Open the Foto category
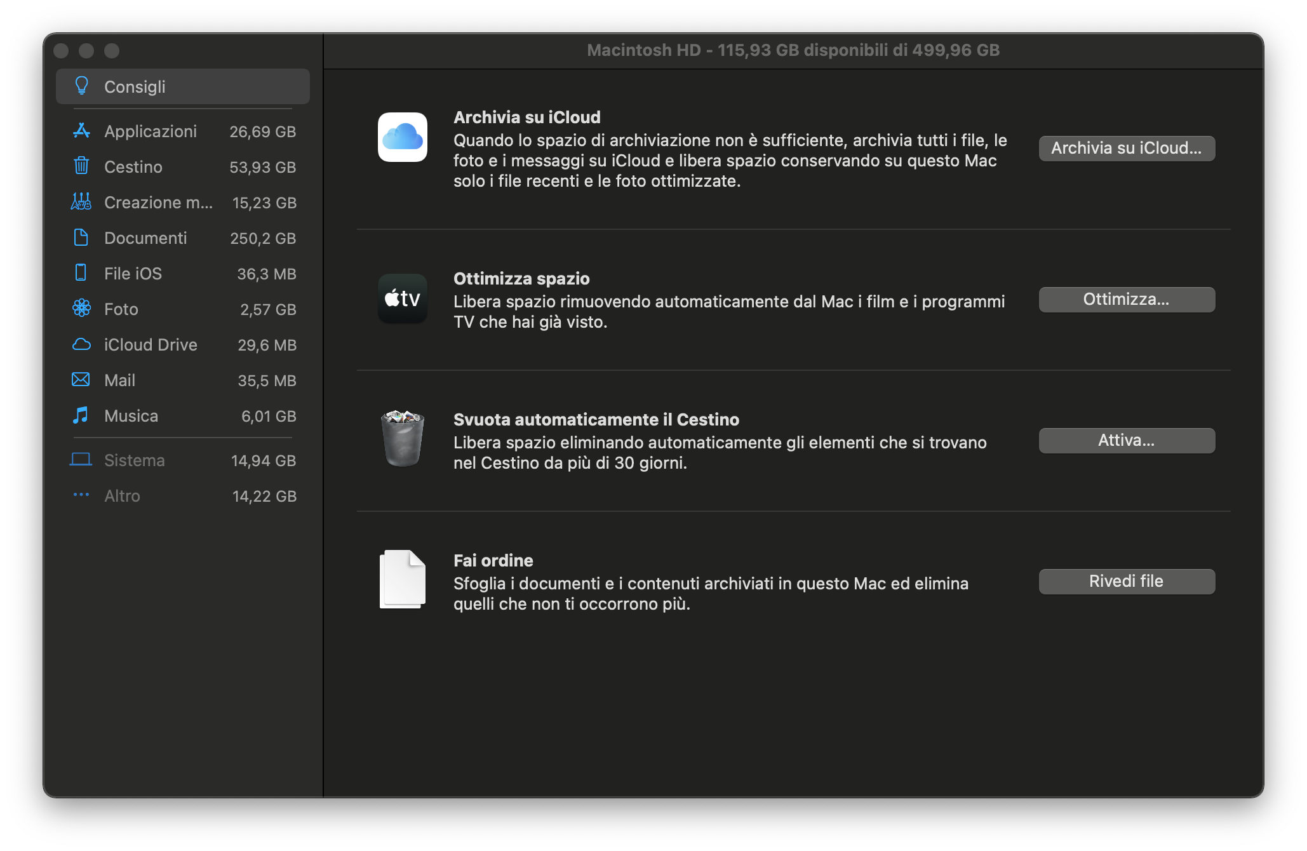The width and height of the screenshot is (1307, 851). point(183,309)
